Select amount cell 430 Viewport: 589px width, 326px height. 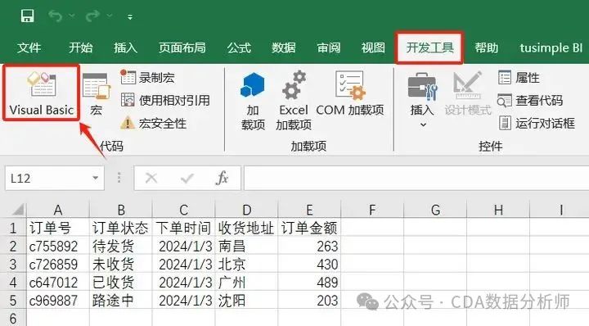point(309,265)
